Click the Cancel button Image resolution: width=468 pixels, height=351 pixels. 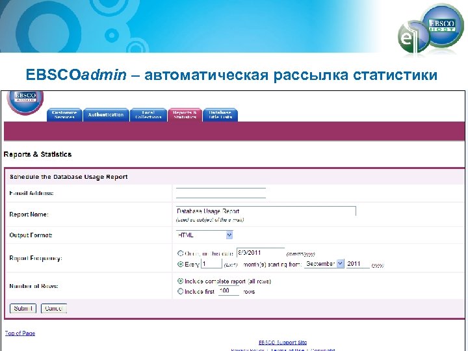point(54,308)
